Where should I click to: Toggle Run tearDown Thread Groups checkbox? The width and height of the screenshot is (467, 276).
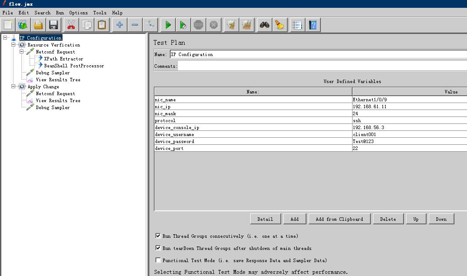(158, 248)
